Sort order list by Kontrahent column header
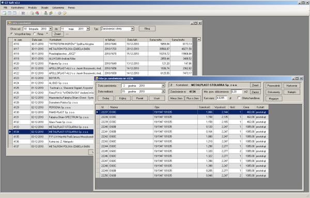 point(76,40)
